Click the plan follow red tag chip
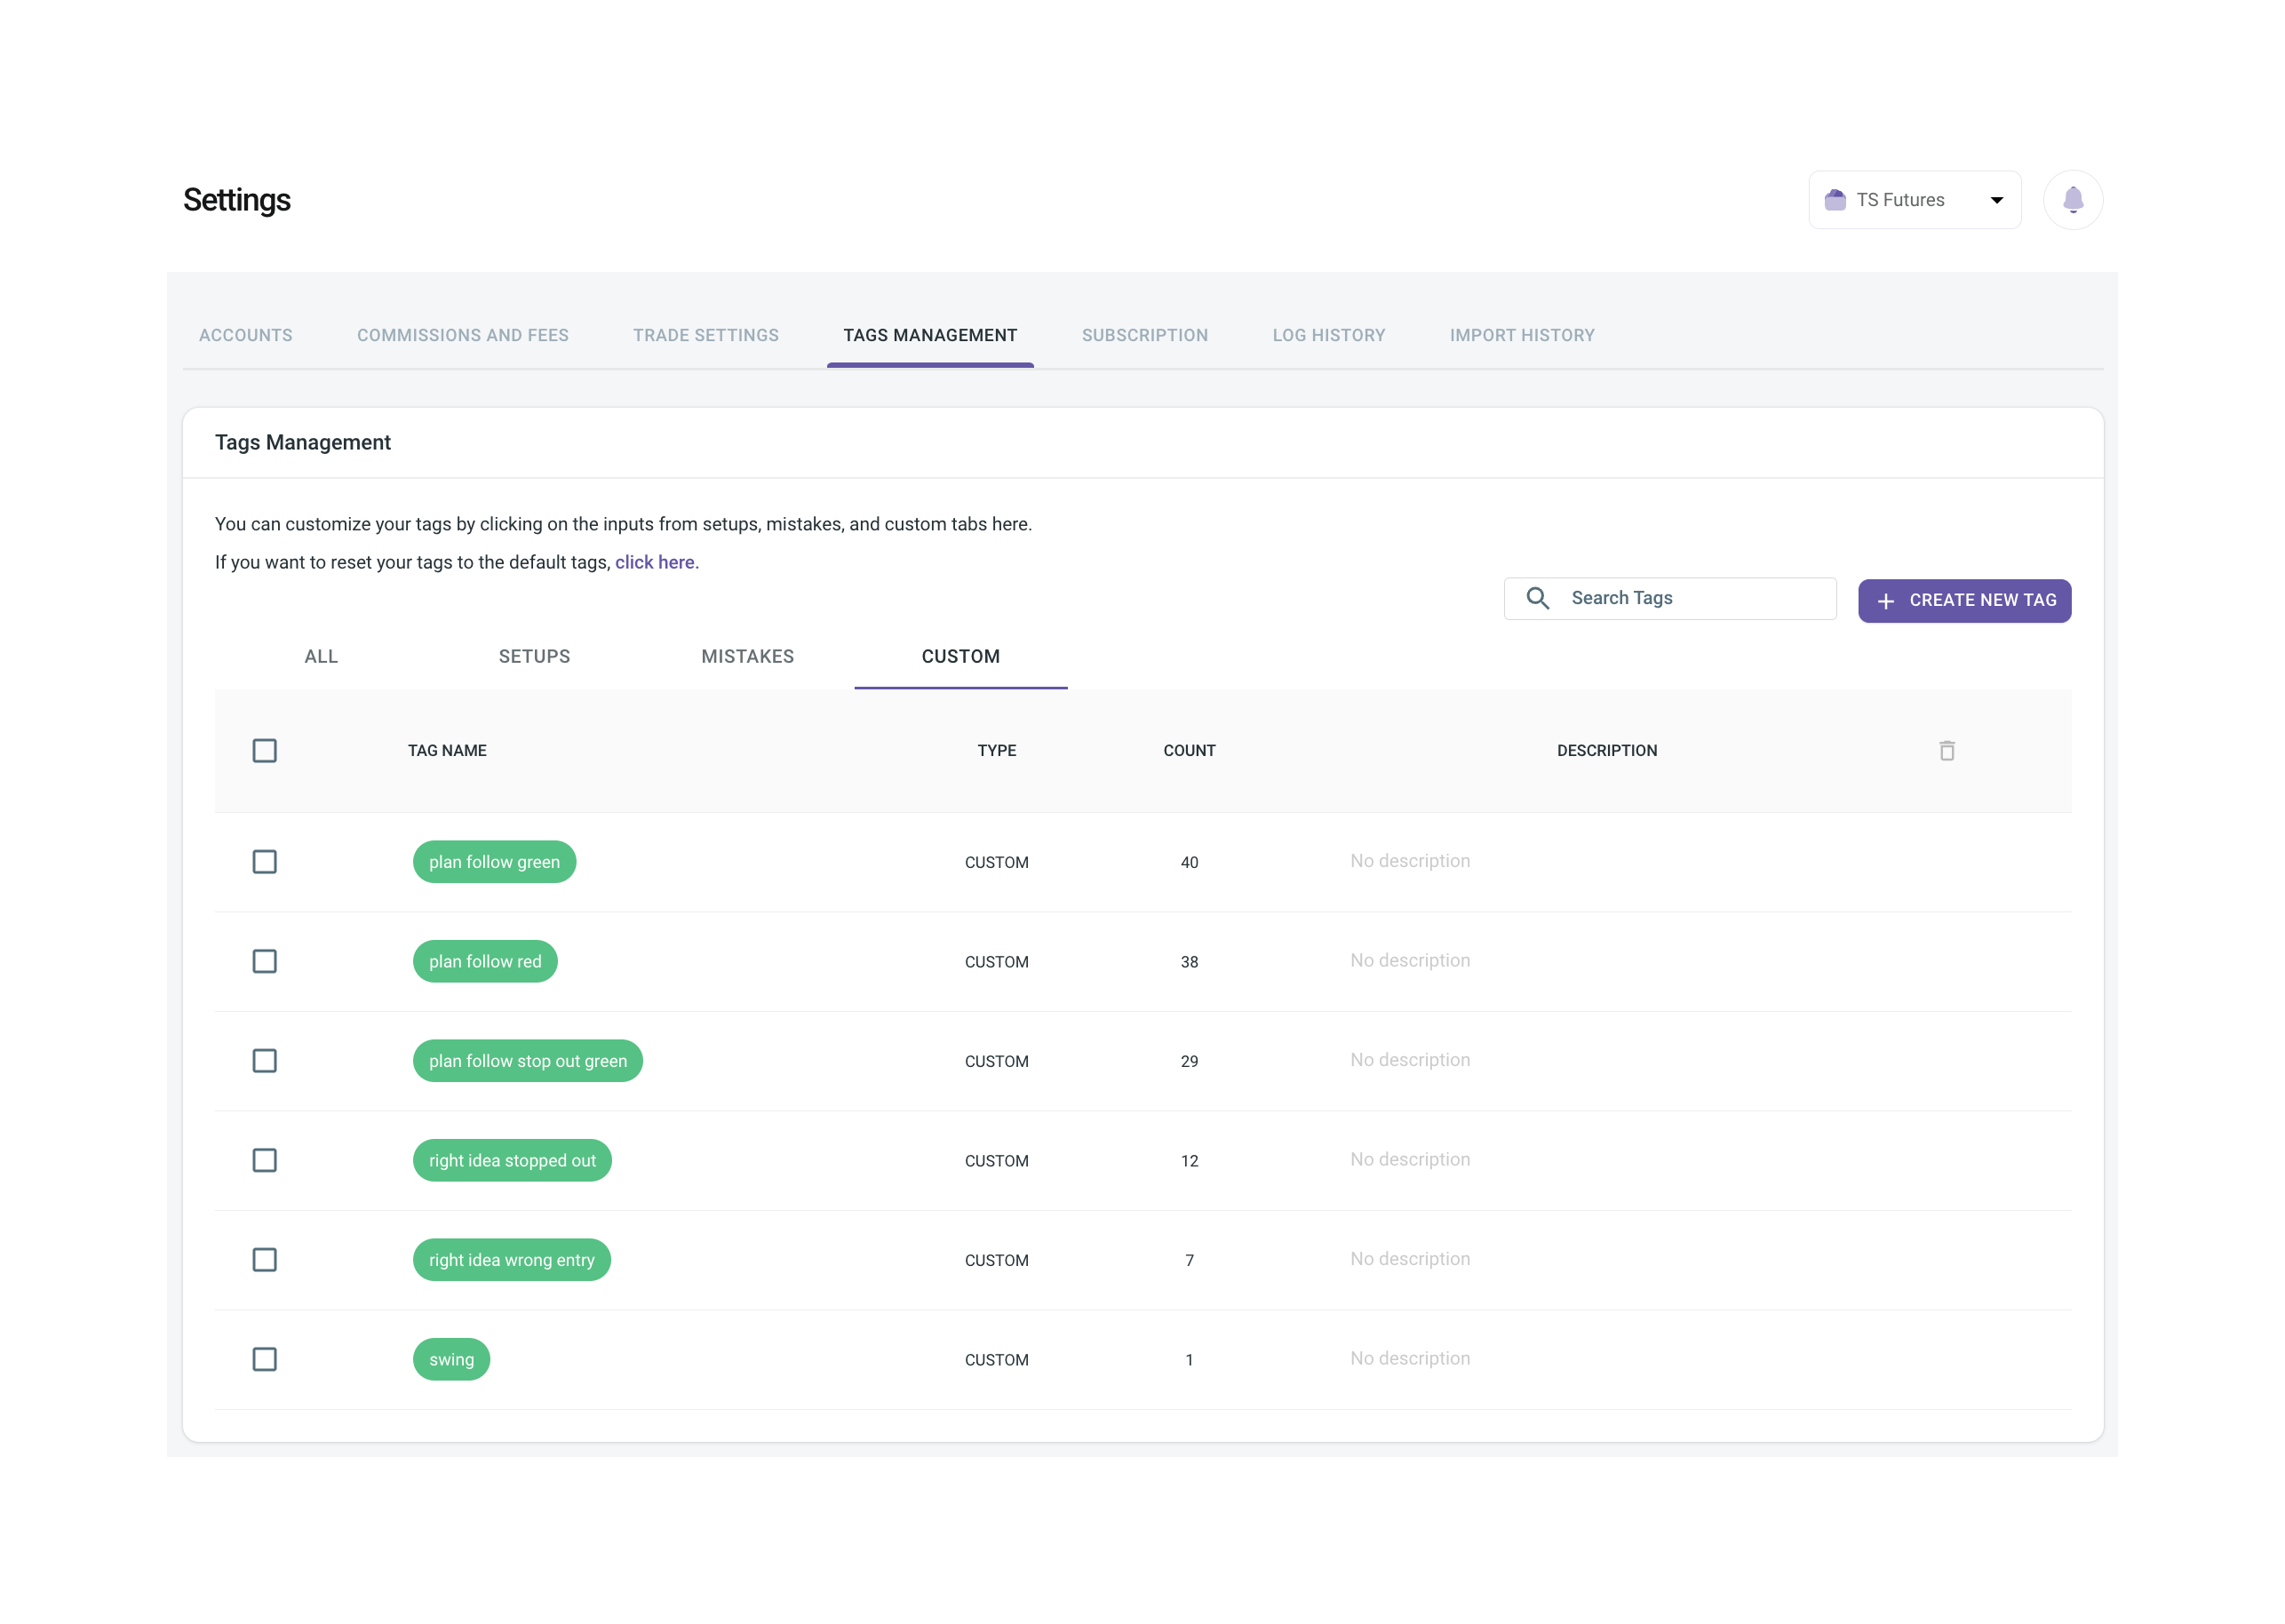Viewport: 2285px width, 1624px height. [x=485, y=962]
